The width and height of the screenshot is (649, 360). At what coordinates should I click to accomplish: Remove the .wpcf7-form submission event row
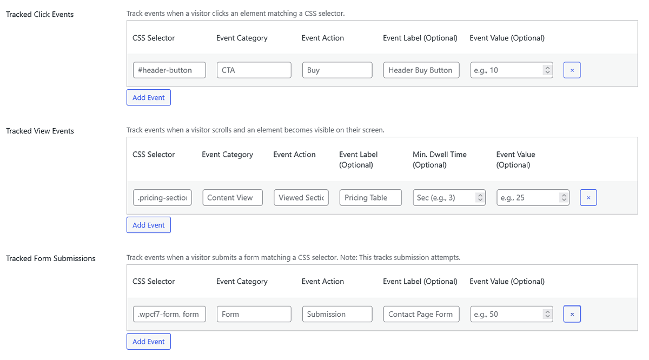click(572, 314)
